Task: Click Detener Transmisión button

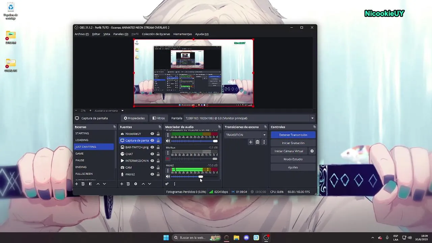Action: [x=293, y=135]
